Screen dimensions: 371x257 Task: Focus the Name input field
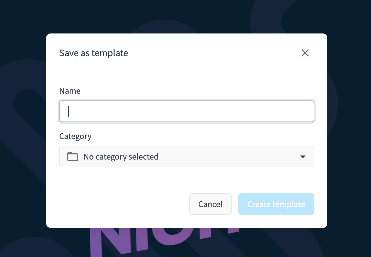(187, 111)
